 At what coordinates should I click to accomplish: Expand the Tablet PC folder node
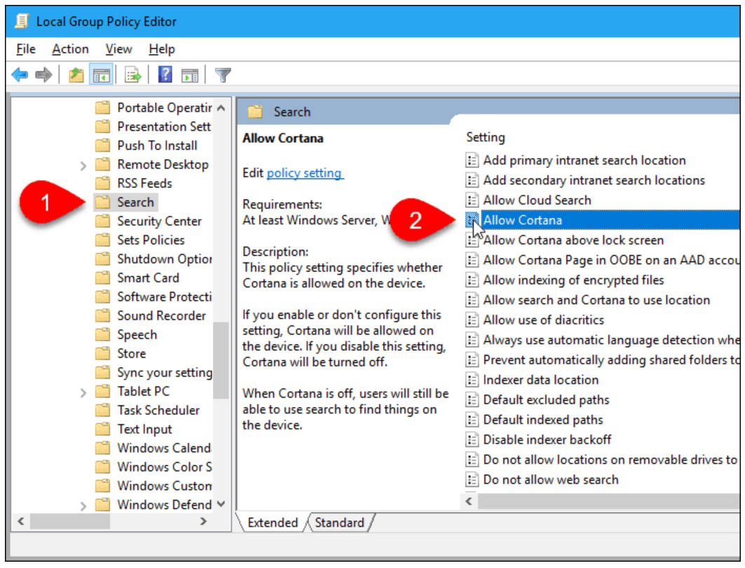(83, 392)
